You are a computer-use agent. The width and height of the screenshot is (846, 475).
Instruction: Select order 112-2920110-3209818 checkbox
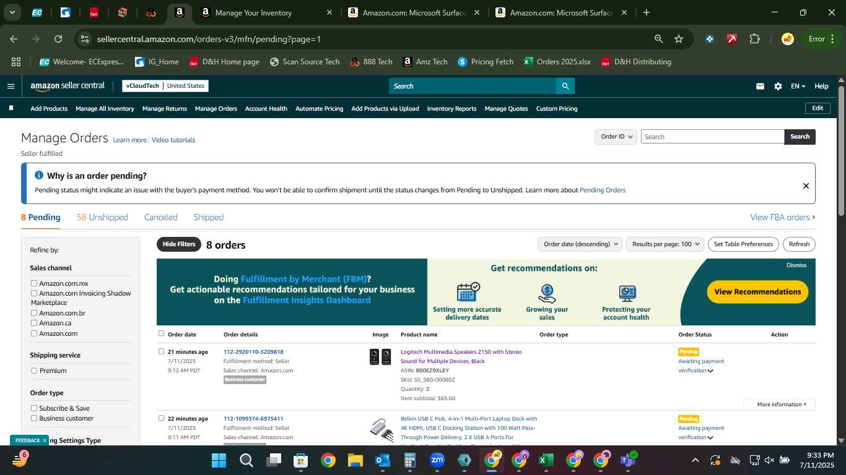161,351
